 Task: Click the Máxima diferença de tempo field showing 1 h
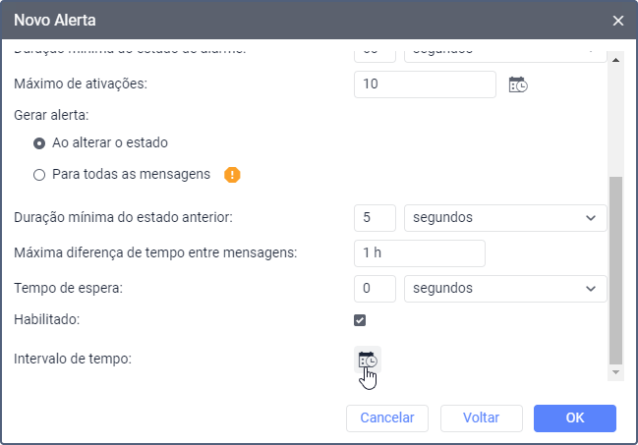(420, 253)
